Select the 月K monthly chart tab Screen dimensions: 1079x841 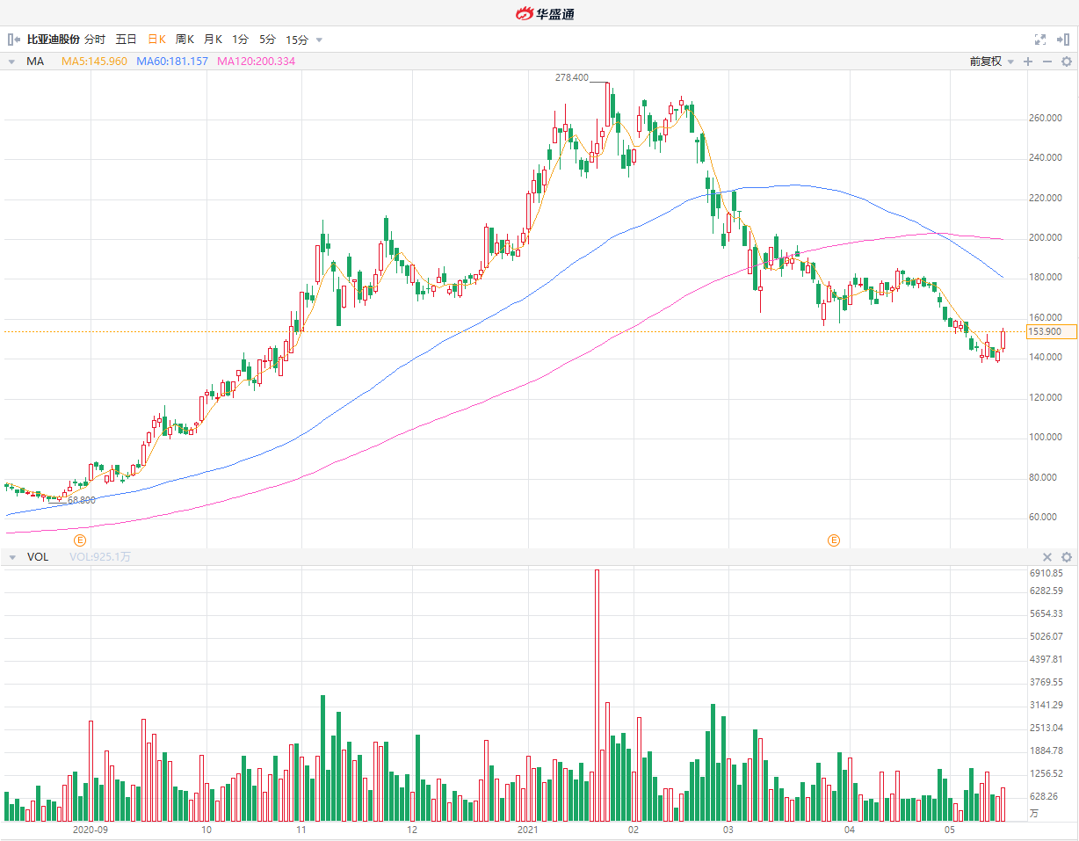tap(213, 40)
